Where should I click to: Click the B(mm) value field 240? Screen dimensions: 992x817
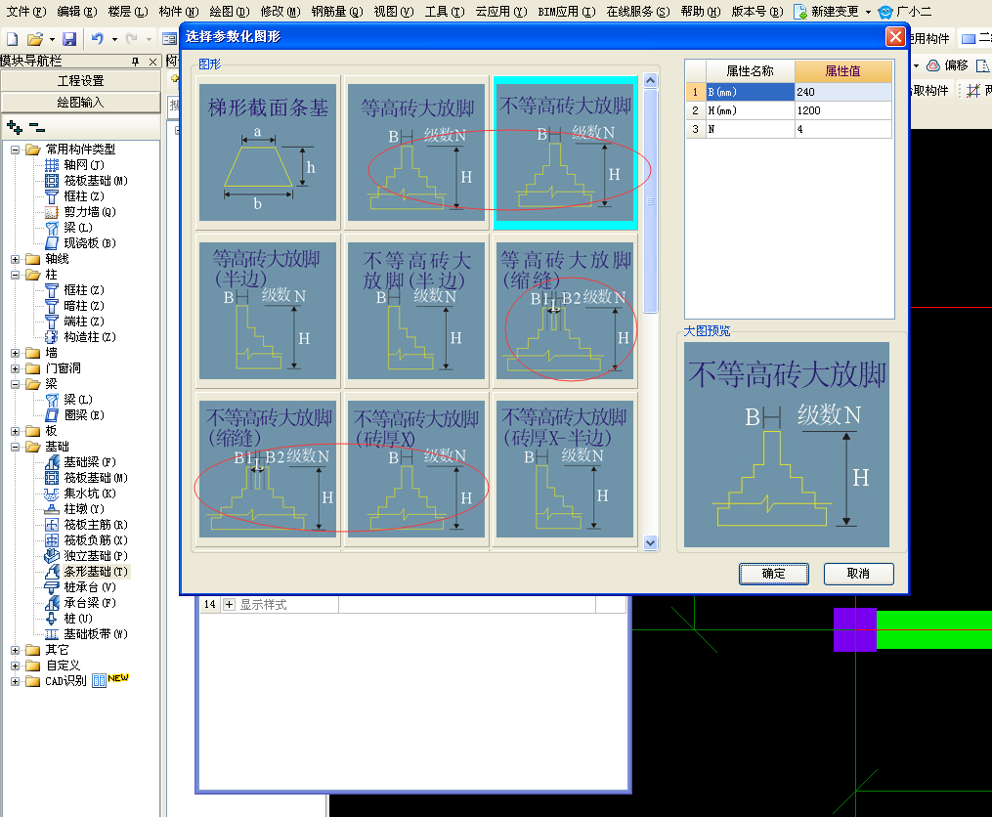click(x=843, y=93)
